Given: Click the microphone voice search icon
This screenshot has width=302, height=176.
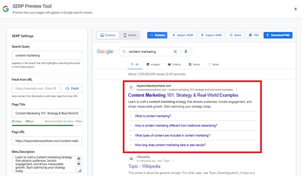Looking at the screenshot, I should pyautogui.click(x=186, y=51).
